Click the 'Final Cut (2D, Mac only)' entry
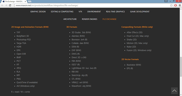This screenshot has height=96, width=182. click(138, 36)
